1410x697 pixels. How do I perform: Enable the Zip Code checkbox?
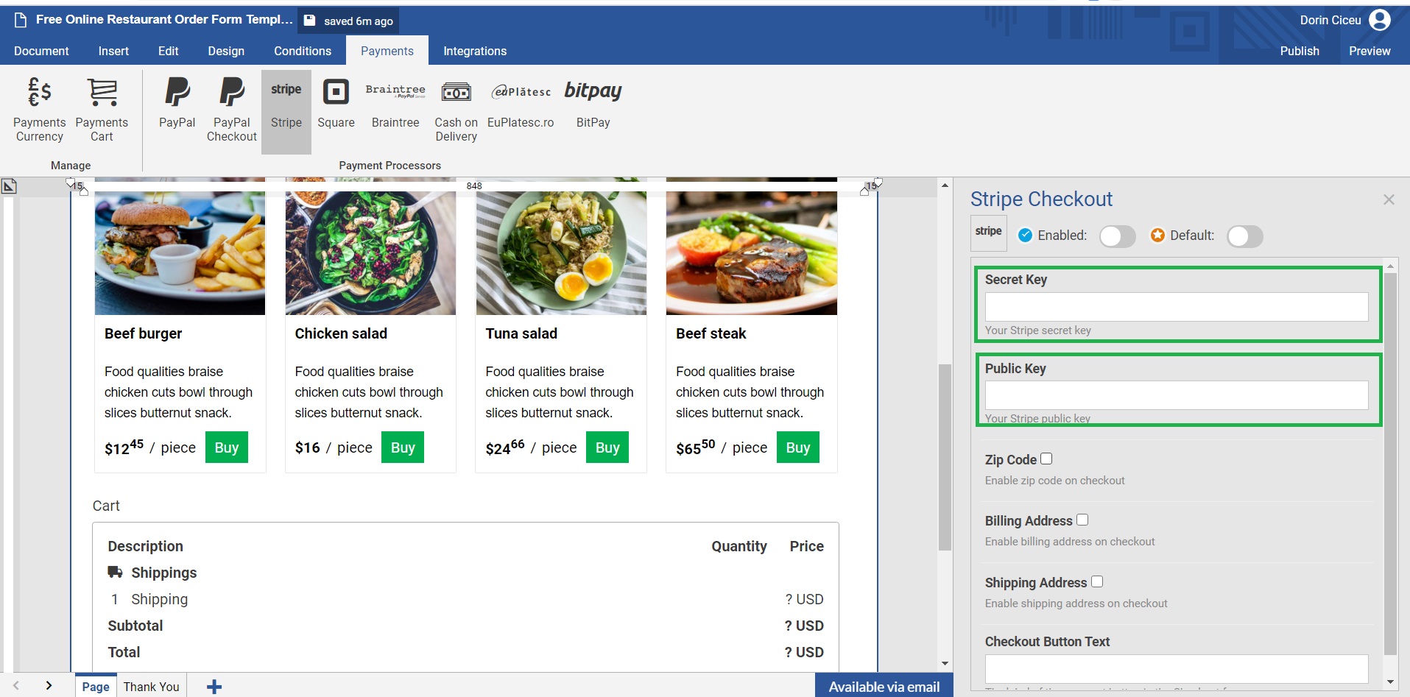(x=1046, y=459)
